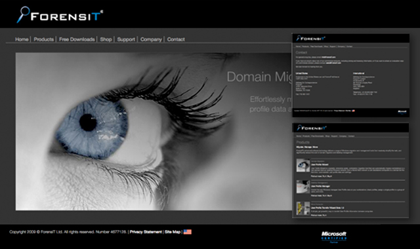Click the eye thumbnail for User Profile Wizard
The height and width of the screenshot is (249, 420).
pos(303,165)
